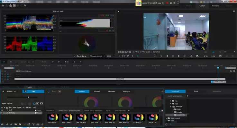Click the wrench settings icon in title bar
This screenshot has height=128, width=237.
click(25, 5)
